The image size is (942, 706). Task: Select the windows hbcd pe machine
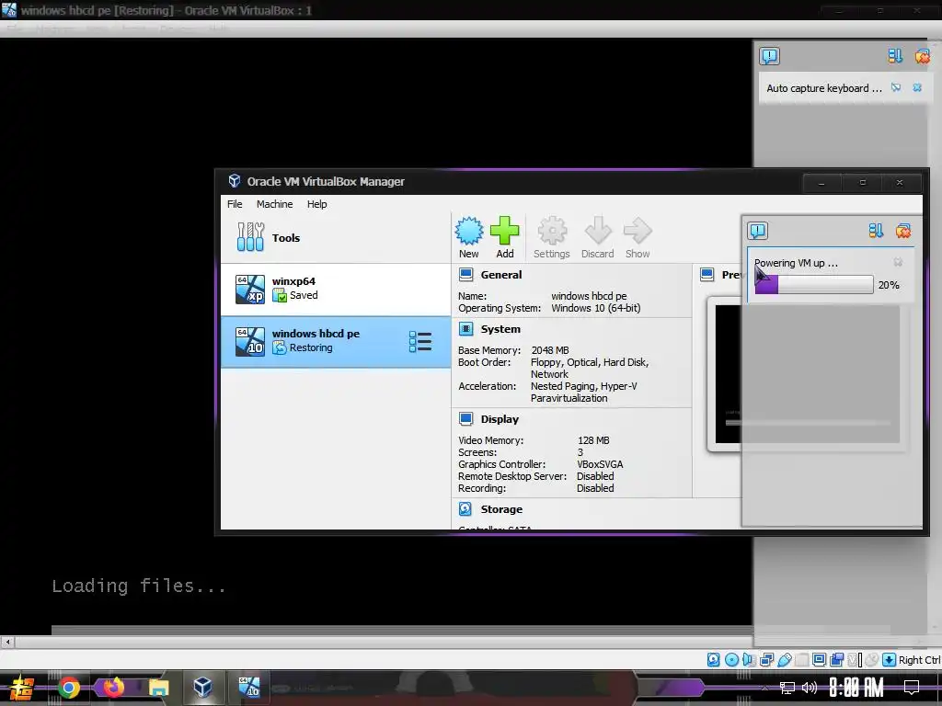[x=335, y=342]
